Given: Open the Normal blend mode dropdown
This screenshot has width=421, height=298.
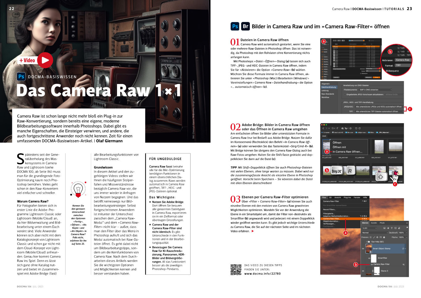Looking at the screenshot, I should pos(375,233).
